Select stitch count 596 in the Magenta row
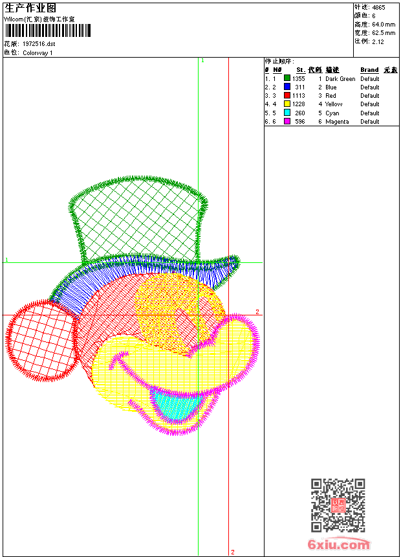The image size is (401, 557). click(300, 122)
